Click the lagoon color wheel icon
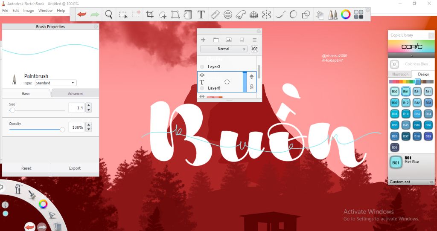This screenshot has width=437, height=231. 43,204
